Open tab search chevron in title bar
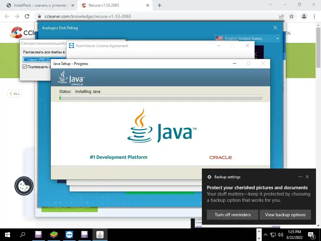Screen dimensions: 321x241 [x=271, y=4]
